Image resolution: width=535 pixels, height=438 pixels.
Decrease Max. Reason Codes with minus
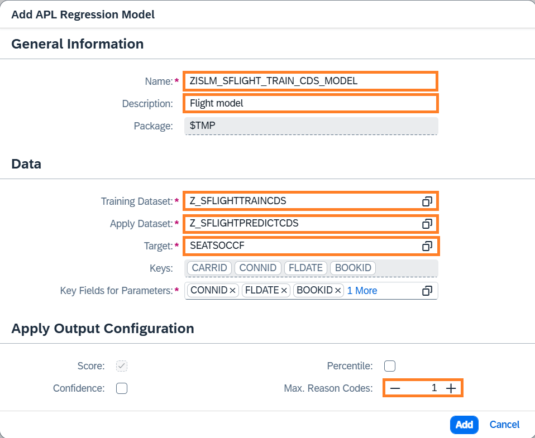(x=395, y=388)
